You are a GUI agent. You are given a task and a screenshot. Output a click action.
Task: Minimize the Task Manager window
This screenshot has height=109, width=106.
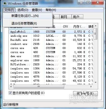click(82, 3)
